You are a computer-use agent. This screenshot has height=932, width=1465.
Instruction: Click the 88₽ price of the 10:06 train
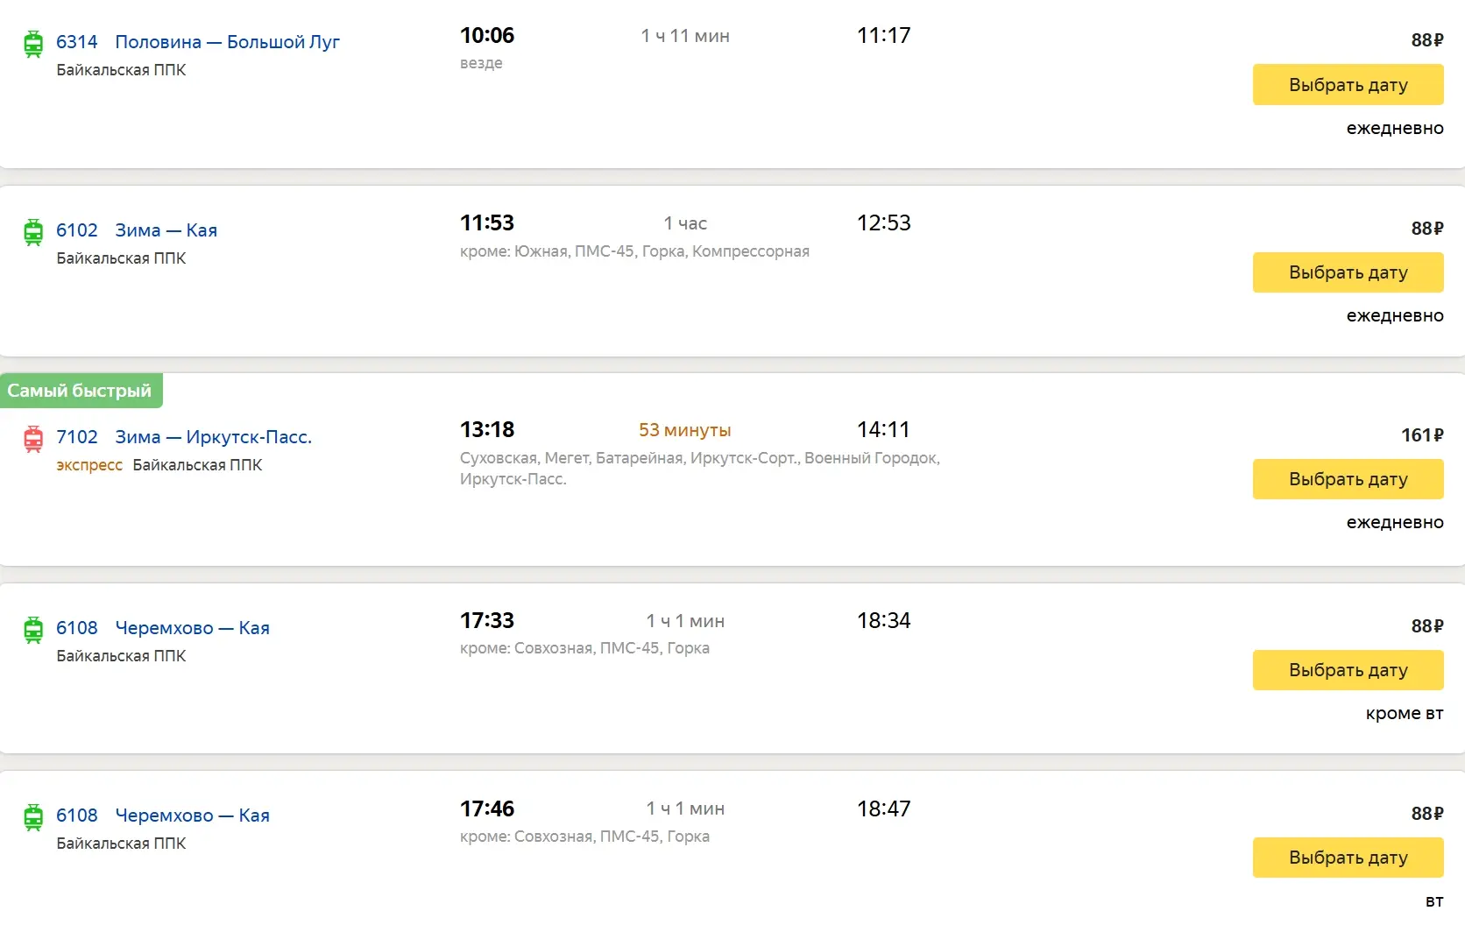[x=1427, y=40]
